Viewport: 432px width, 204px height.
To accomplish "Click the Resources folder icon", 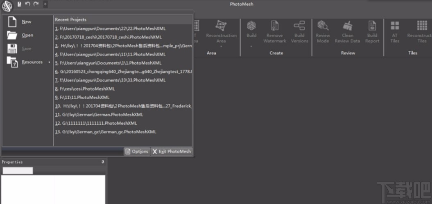I will (12, 62).
